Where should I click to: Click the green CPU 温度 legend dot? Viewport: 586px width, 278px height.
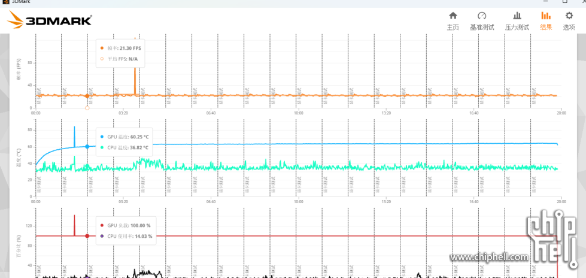click(x=102, y=147)
